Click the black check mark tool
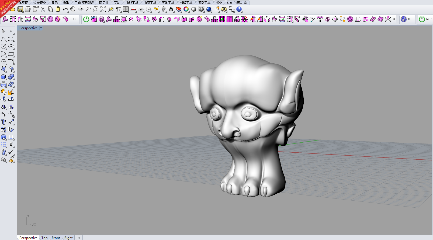433x240 pixels. [11, 152]
